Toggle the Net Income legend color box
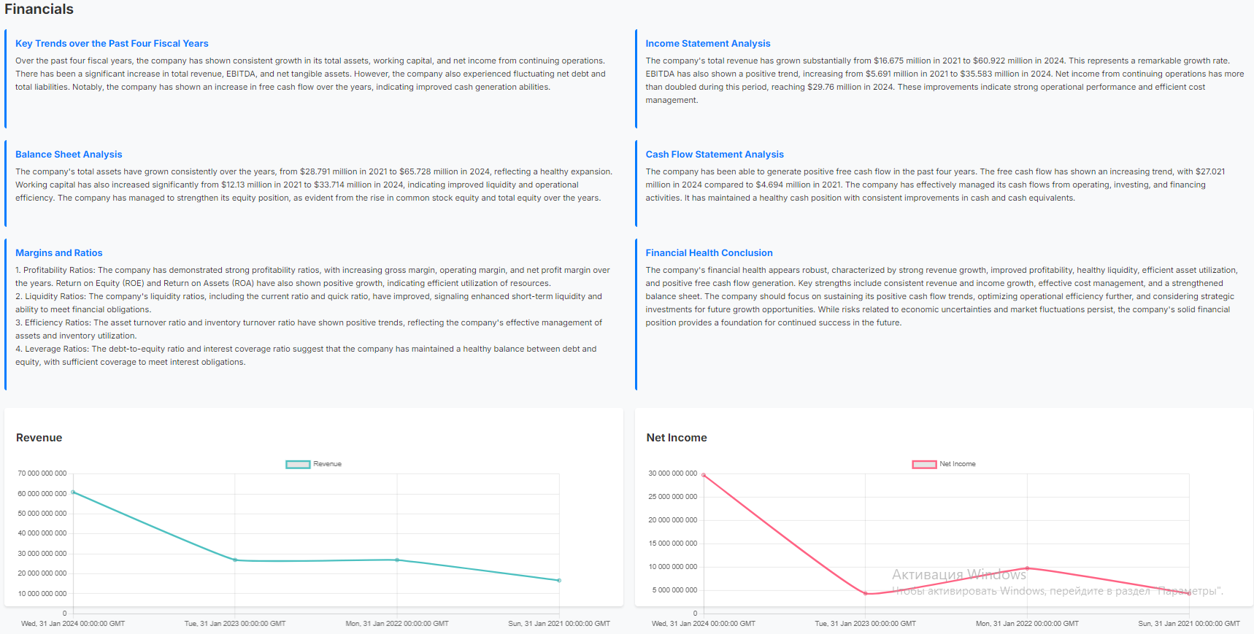Viewport: 1254px width, 634px height. 924,464
